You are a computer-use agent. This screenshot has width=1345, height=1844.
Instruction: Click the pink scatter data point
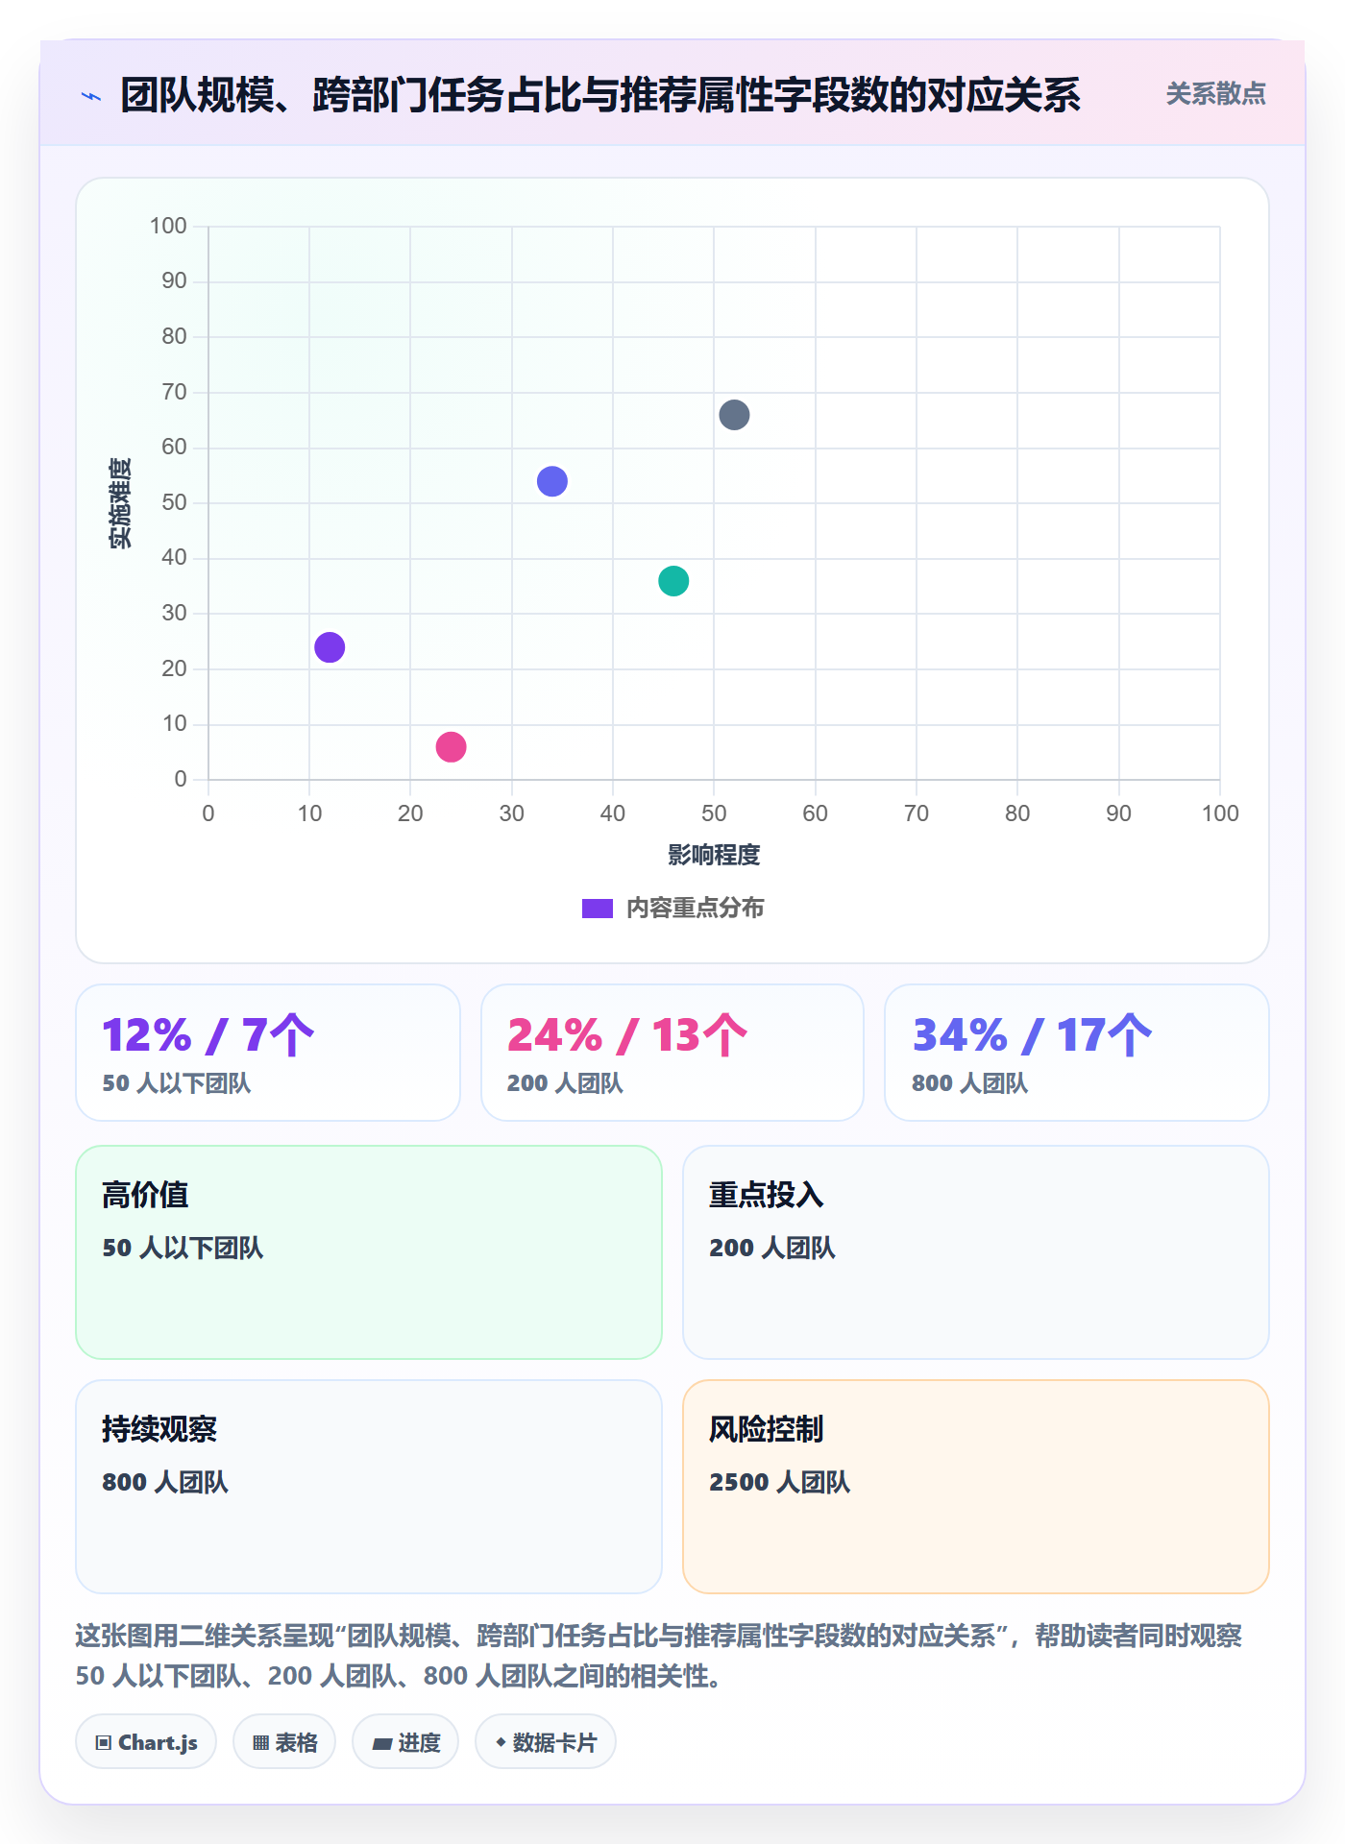point(451,747)
